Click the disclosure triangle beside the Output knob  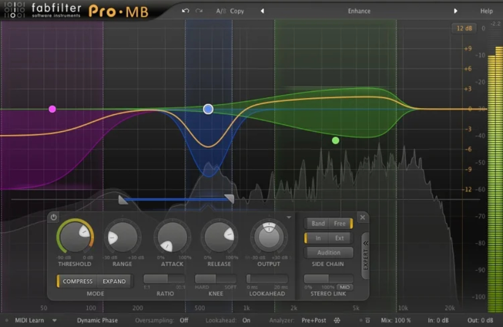click(x=290, y=217)
